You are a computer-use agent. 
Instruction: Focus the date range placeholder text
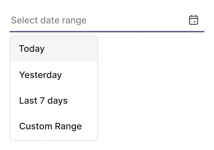[49, 20]
